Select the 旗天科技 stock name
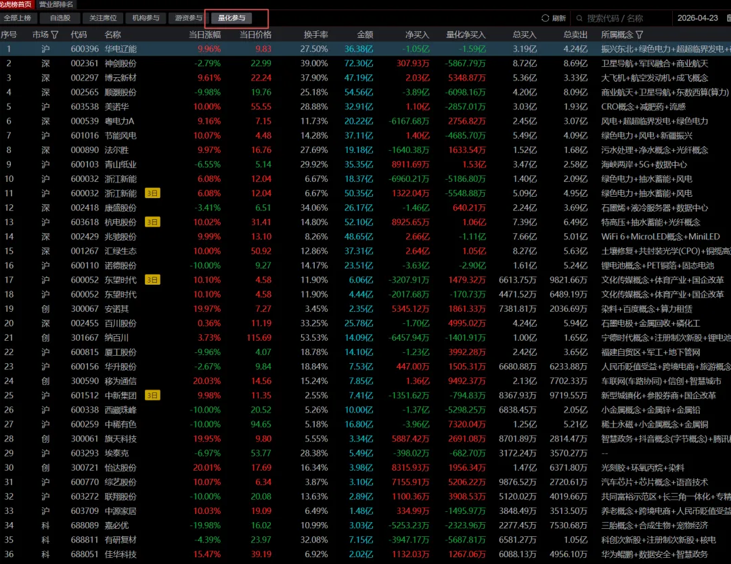 120,439
